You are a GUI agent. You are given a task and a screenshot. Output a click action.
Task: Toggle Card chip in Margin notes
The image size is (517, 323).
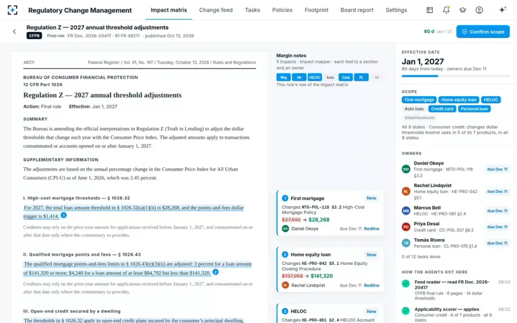346,78
